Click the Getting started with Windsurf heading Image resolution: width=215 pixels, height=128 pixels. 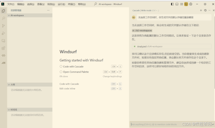[81, 60]
